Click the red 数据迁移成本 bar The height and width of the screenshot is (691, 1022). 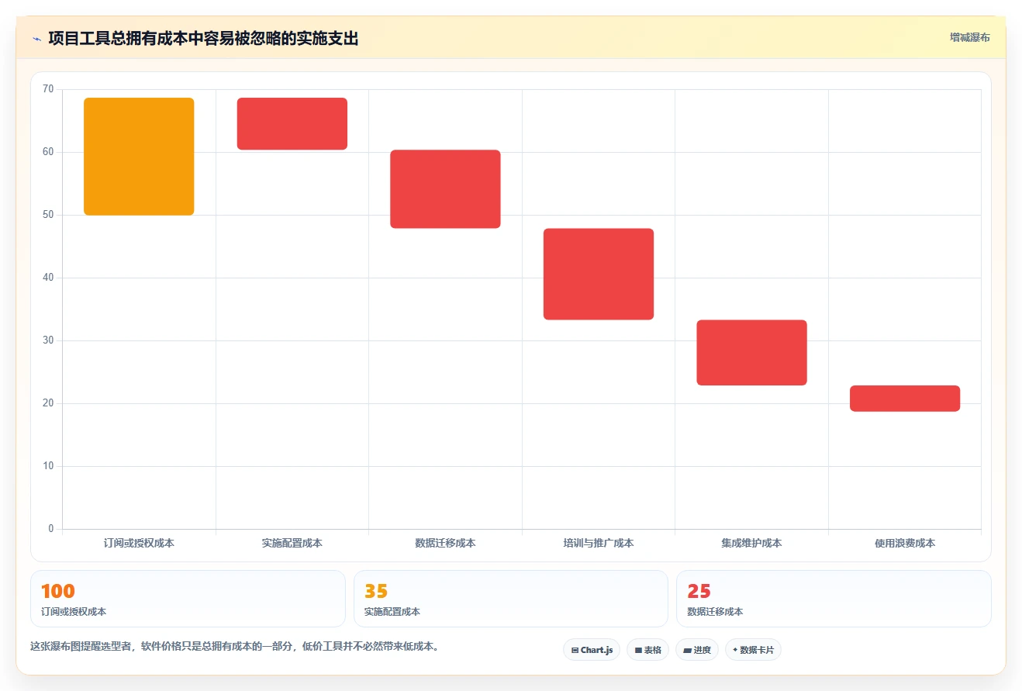click(445, 189)
